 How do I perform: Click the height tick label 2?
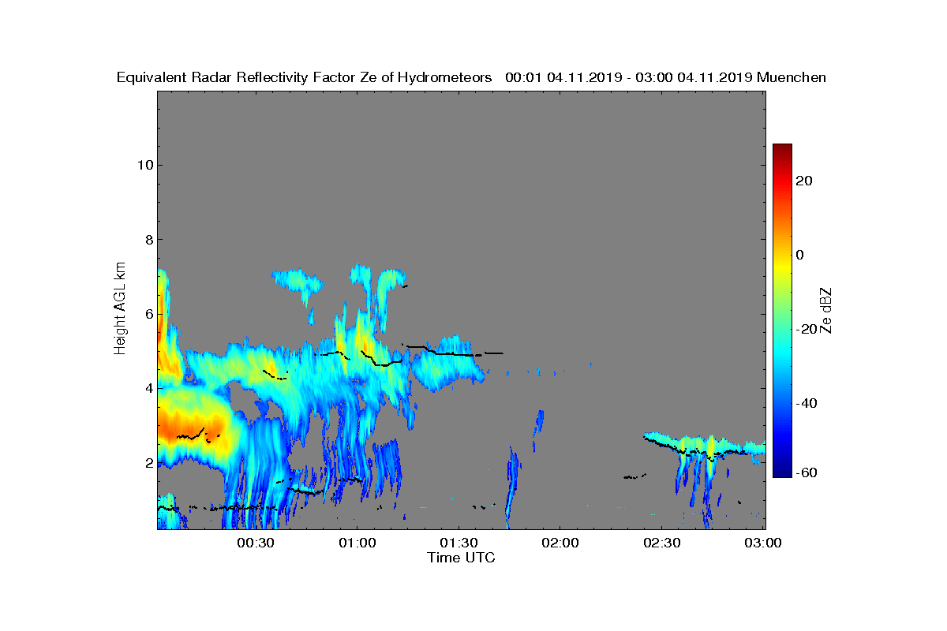pos(148,462)
